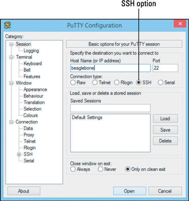This screenshot has width=189, height=201.
Task: Collapse the Session tree node
Action: pos(11,44)
